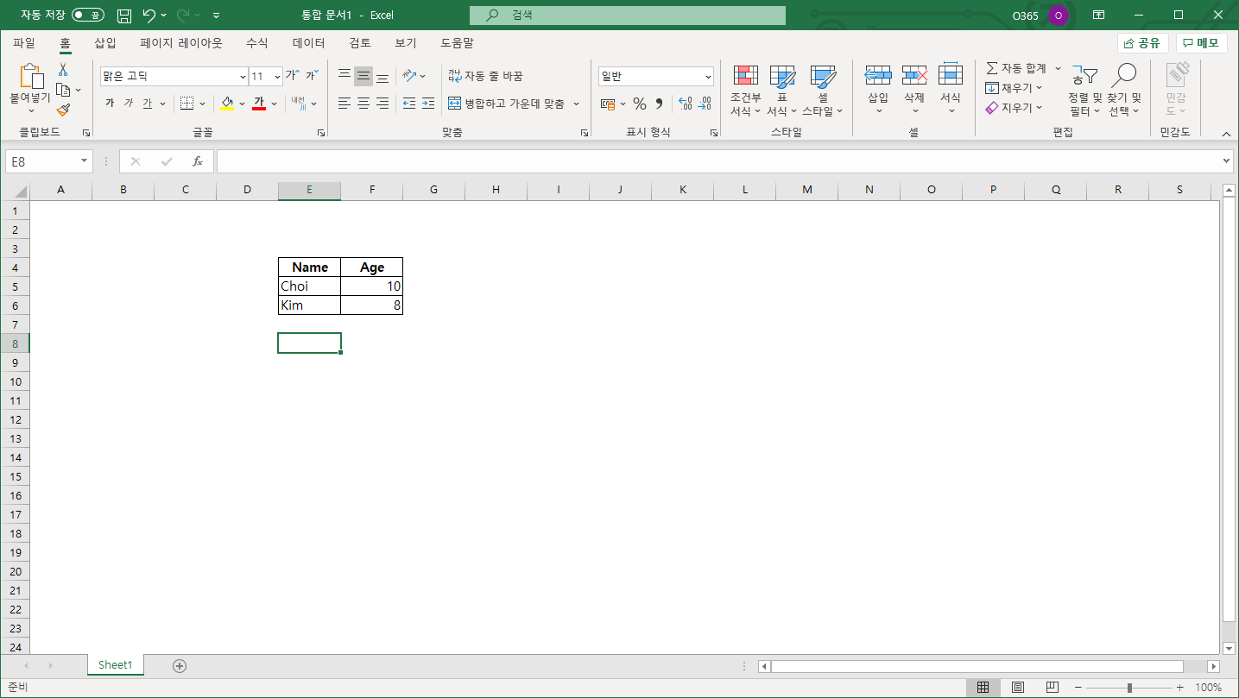Image resolution: width=1239 pixels, height=698 pixels.
Task: Toggle Bold formatting (bold 가)
Action: (110, 104)
